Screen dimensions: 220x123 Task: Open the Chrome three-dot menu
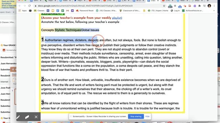pos(214,6)
